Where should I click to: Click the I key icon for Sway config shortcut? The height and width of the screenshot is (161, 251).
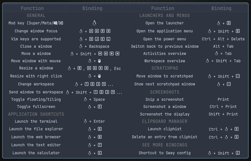(x=238, y=153)
